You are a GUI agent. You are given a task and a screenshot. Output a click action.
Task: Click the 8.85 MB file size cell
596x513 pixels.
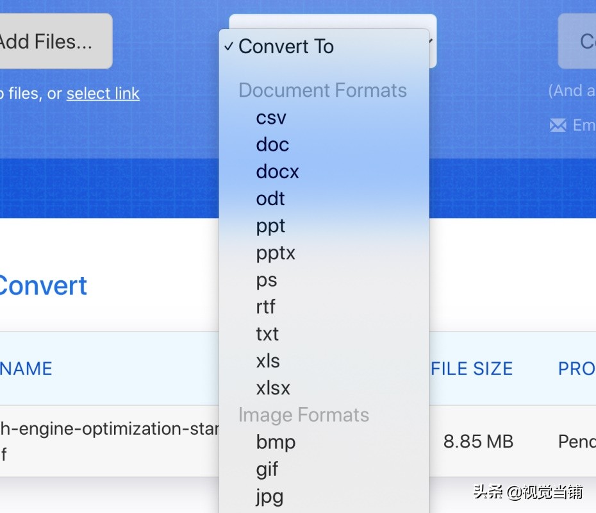point(478,442)
